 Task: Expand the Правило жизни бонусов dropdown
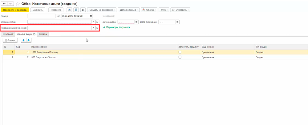[x=93, y=28]
